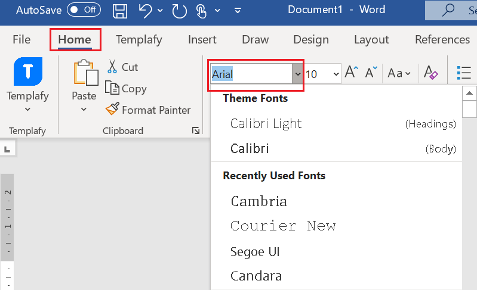This screenshot has height=290, width=477.
Task: Click the blue Templafy T icon
Action: coord(28,71)
